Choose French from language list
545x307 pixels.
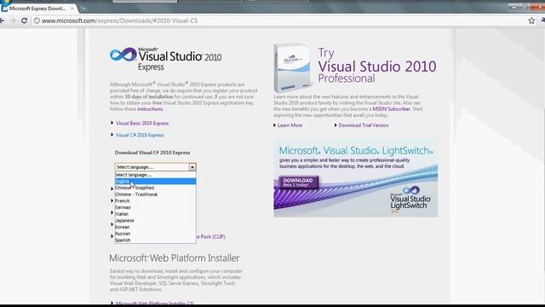click(x=155, y=201)
